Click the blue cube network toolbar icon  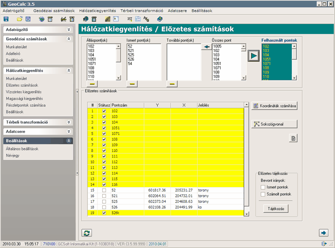pos(86,19)
